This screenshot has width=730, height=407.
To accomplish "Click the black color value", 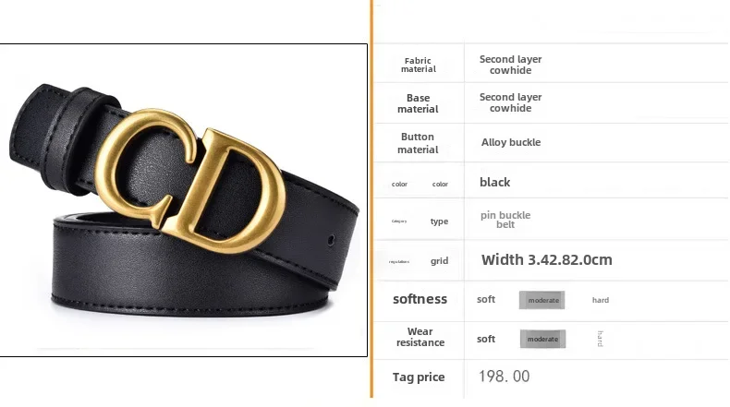I will point(494,182).
